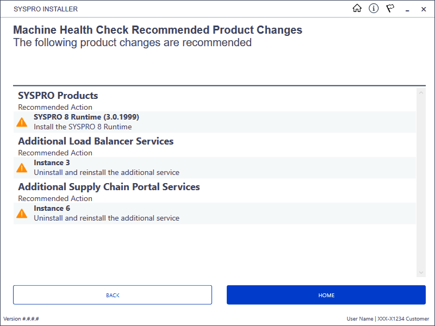The width and height of the screenshot is (435, 326).
Task: Click warning triangle next to Instance 6
Action: click(22, 214)
